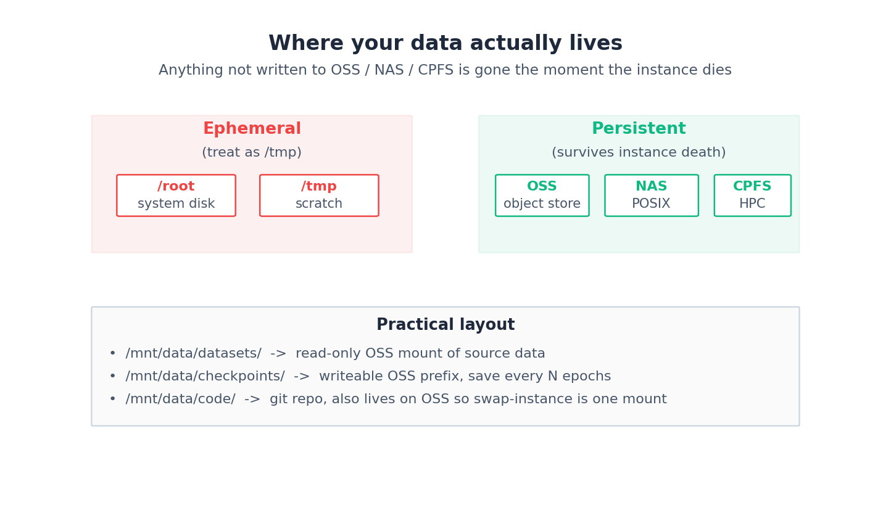Click the Ephemeral heading

(252, 129)
